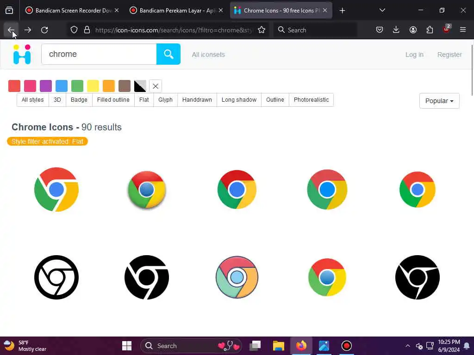Open the extensions puzzle icon

[x=430, y=30]
